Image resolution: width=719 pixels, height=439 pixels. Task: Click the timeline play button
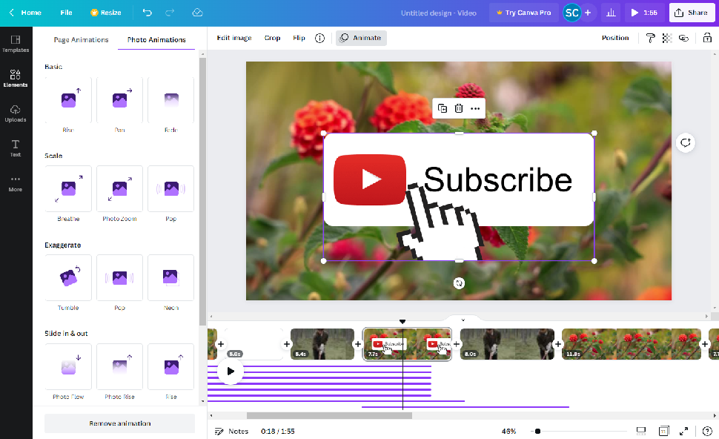point(231,371)
